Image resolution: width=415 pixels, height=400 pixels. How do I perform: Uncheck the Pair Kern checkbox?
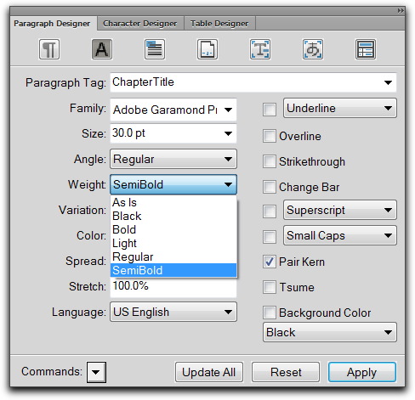coord(269,262)
